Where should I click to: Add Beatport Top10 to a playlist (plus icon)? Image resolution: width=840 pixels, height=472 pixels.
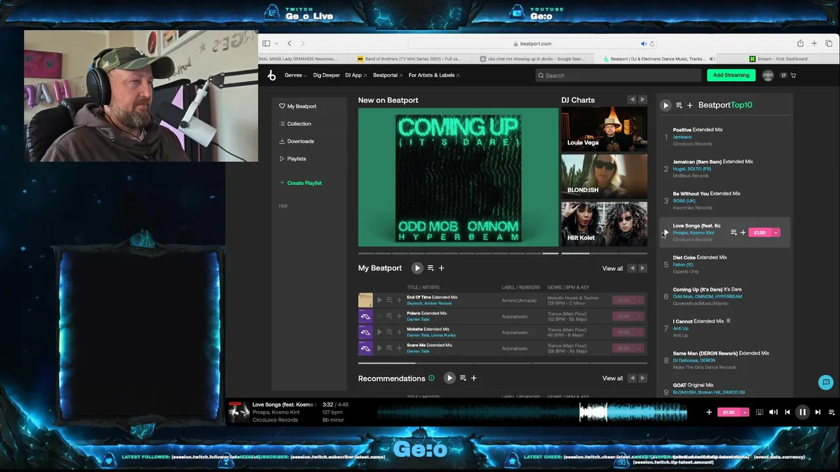[x=690, y=105]
